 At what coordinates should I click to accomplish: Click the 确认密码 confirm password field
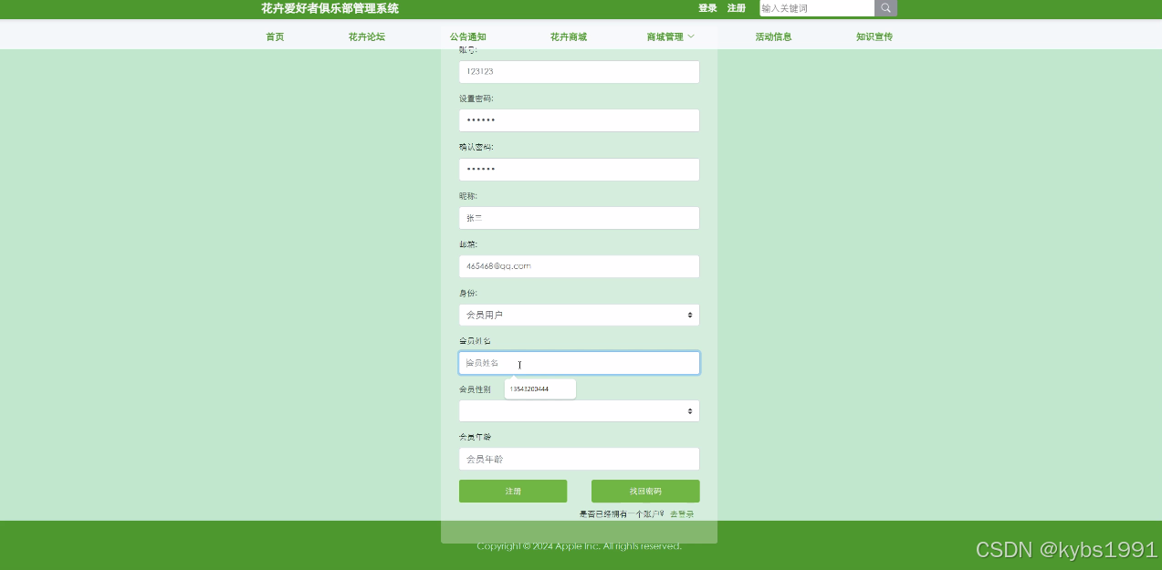click(579, 170)
